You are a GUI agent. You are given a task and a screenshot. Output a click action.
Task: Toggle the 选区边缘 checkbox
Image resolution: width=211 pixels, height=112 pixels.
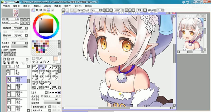click(x=79, y=10)
